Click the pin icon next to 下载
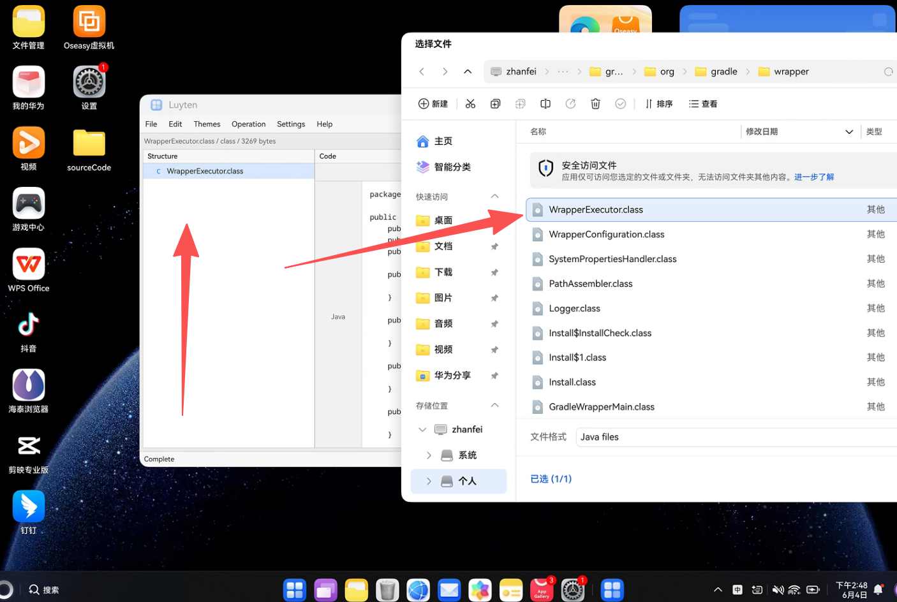Viewport: 897px width, 602px height. [x=494, y=272]
